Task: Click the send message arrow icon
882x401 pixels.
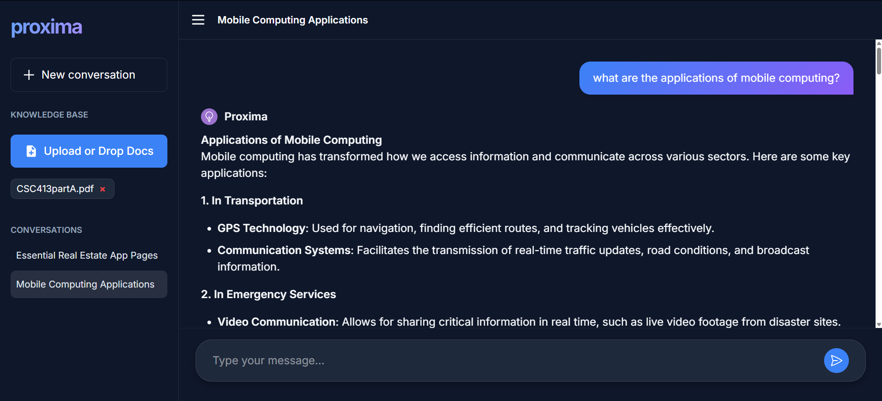Action: coord(836,361)
